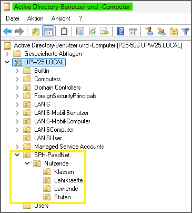Collapse the UPW25.LOCAL domain node
The width and height of the screenshot is (192, 213).
(7, 62)
